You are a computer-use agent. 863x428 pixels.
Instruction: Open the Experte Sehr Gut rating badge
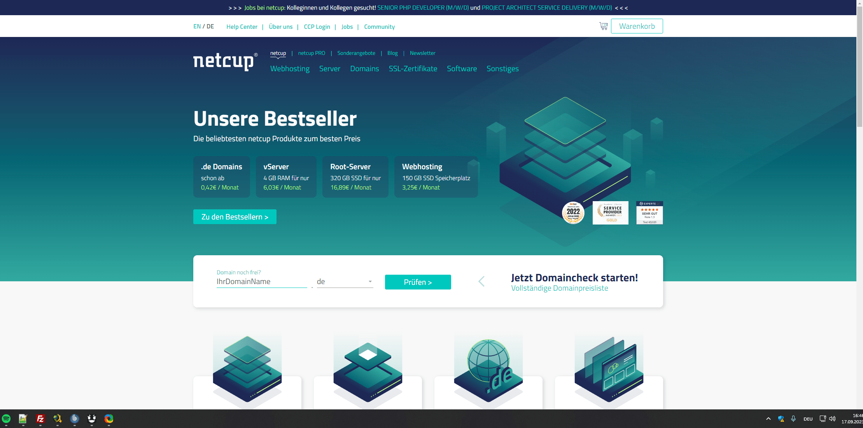tap(649, 213)
